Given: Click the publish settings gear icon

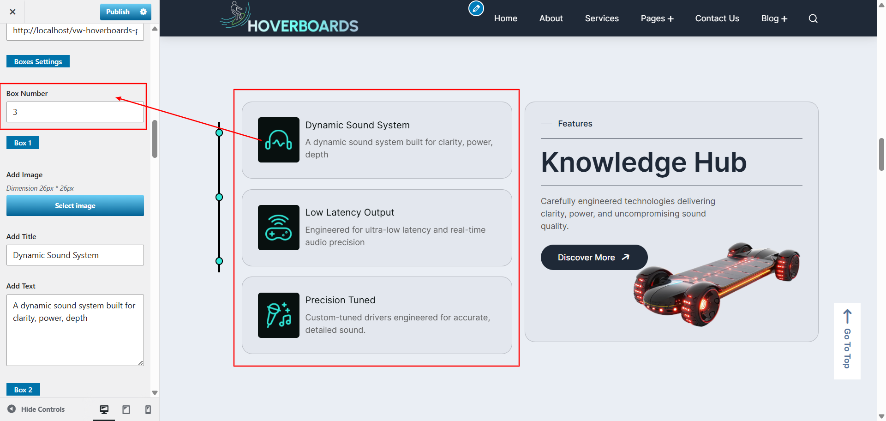Looking at the screenshot, I should tap(144, 12).
